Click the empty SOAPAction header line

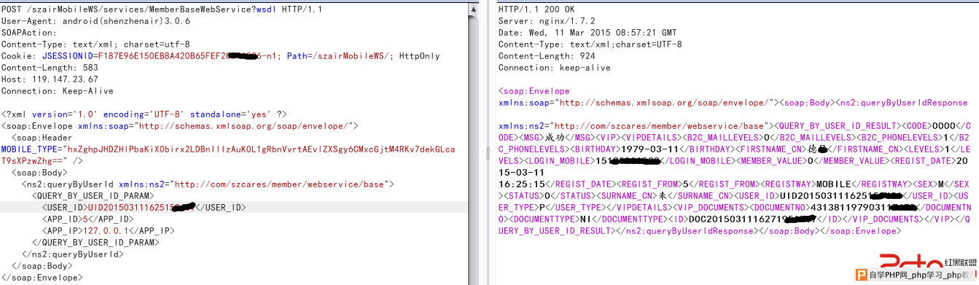coord(28,32)
